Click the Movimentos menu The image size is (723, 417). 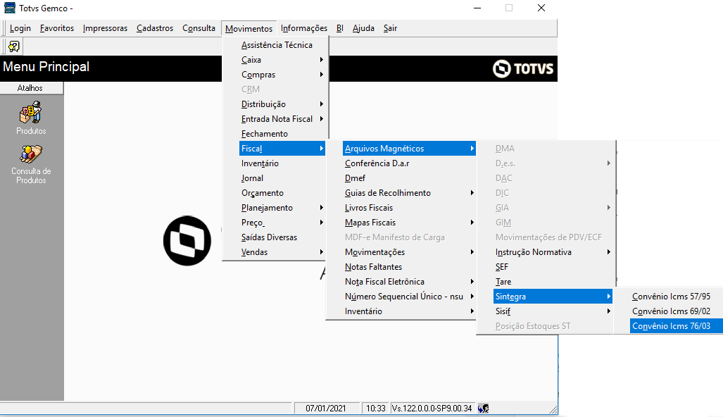[249, 29]
